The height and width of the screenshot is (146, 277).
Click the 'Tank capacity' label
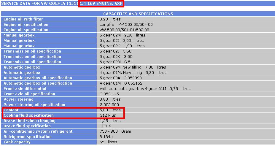click(x=17, y=142)
